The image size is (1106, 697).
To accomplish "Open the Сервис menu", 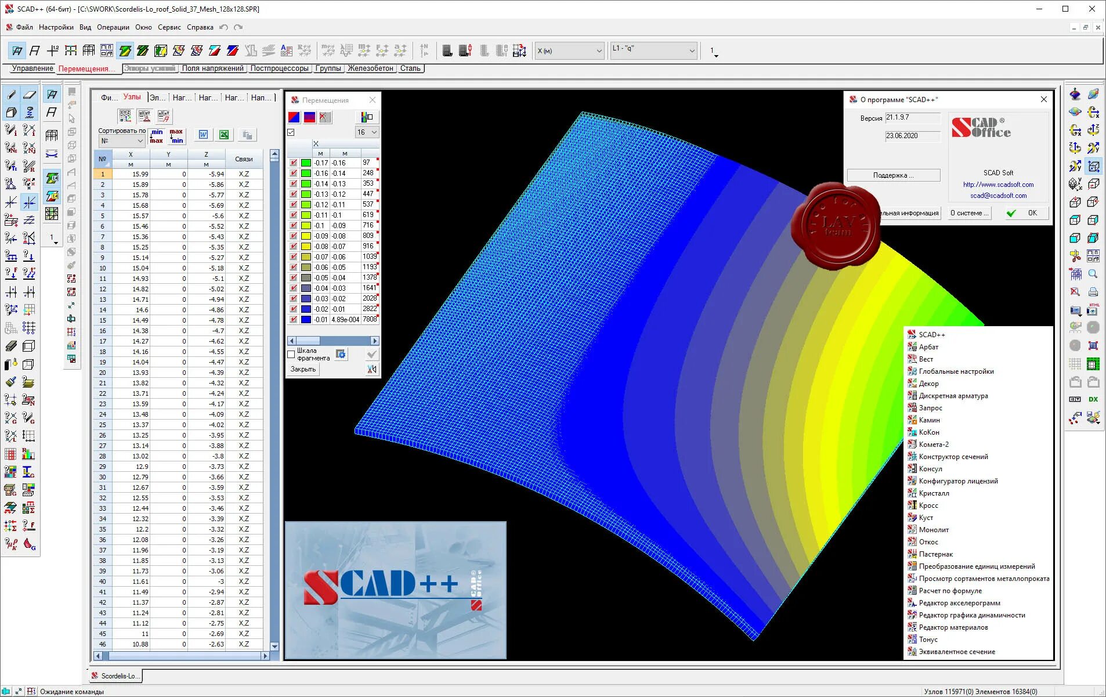I will [x=169, y=27].
